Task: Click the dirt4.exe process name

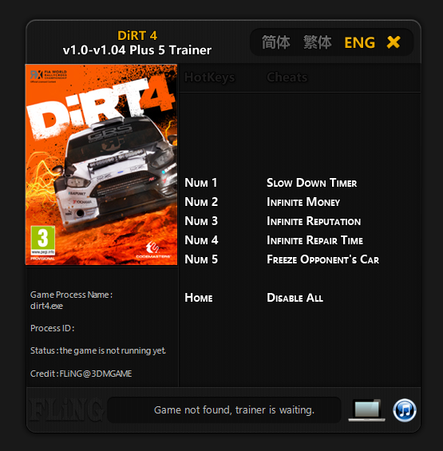Action: pos(46,306)
